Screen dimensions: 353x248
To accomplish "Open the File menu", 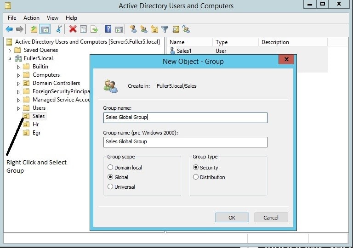I will pos(12,18).
